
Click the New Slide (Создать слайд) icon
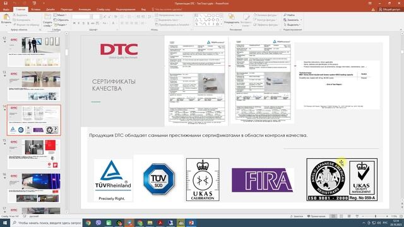click(48, 17)
